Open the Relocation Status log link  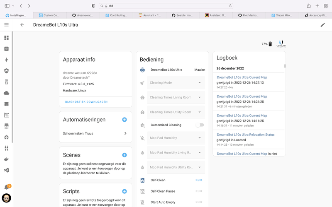point(246,135)
